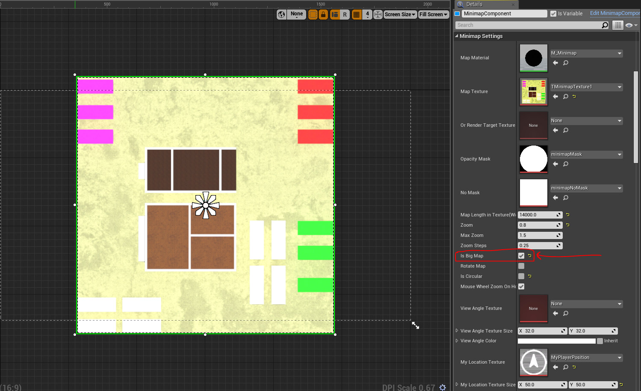The height and width of the screenshot is (391, 641).
Task: Open the view options eye icon
Action: (629, 25)
